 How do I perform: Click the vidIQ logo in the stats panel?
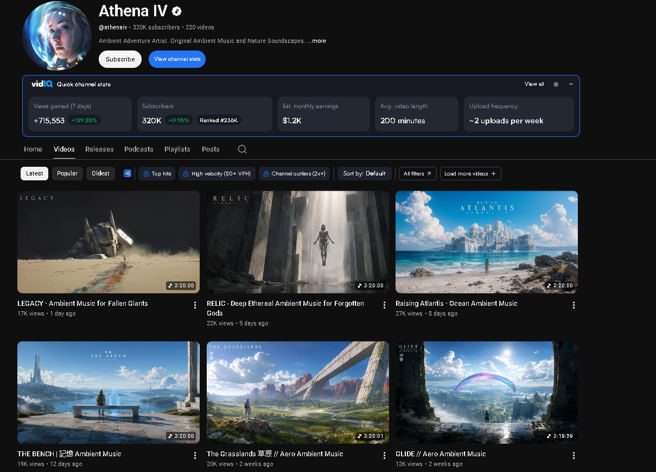42,84
